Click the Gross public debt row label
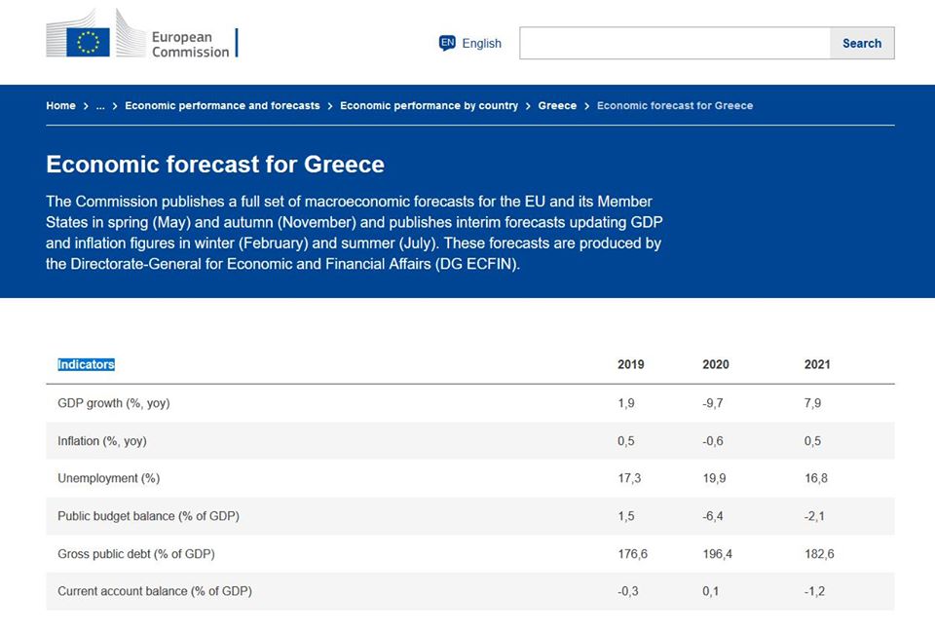Screen dimensions: 935x634 click(135, 554)
